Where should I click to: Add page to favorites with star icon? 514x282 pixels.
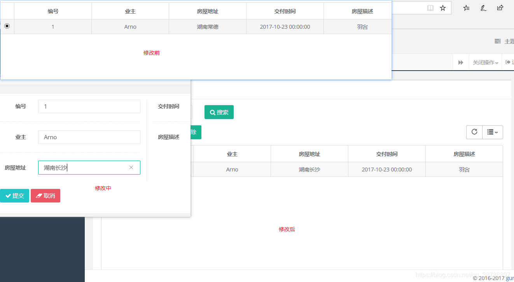click(443, 8)
